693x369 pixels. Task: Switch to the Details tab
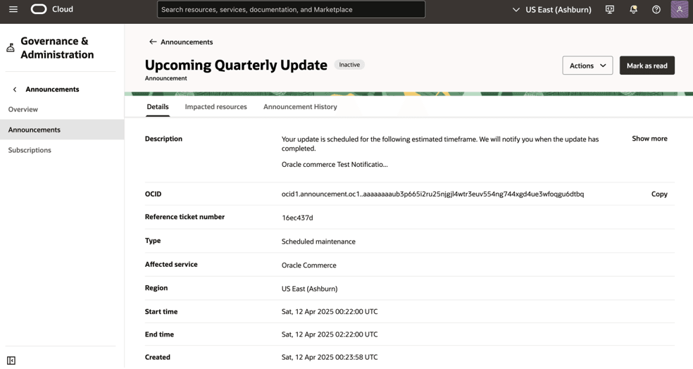(x=158, y=106)
